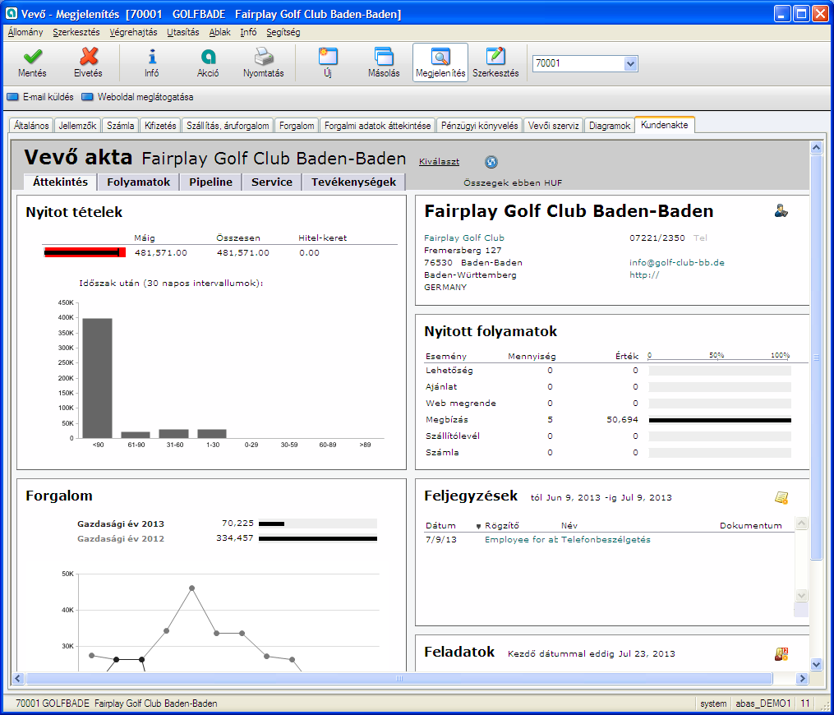This screenshot has width=834, height=715.
Task: Click the sort arrow next to Rögzítő column
Action: 478,526
